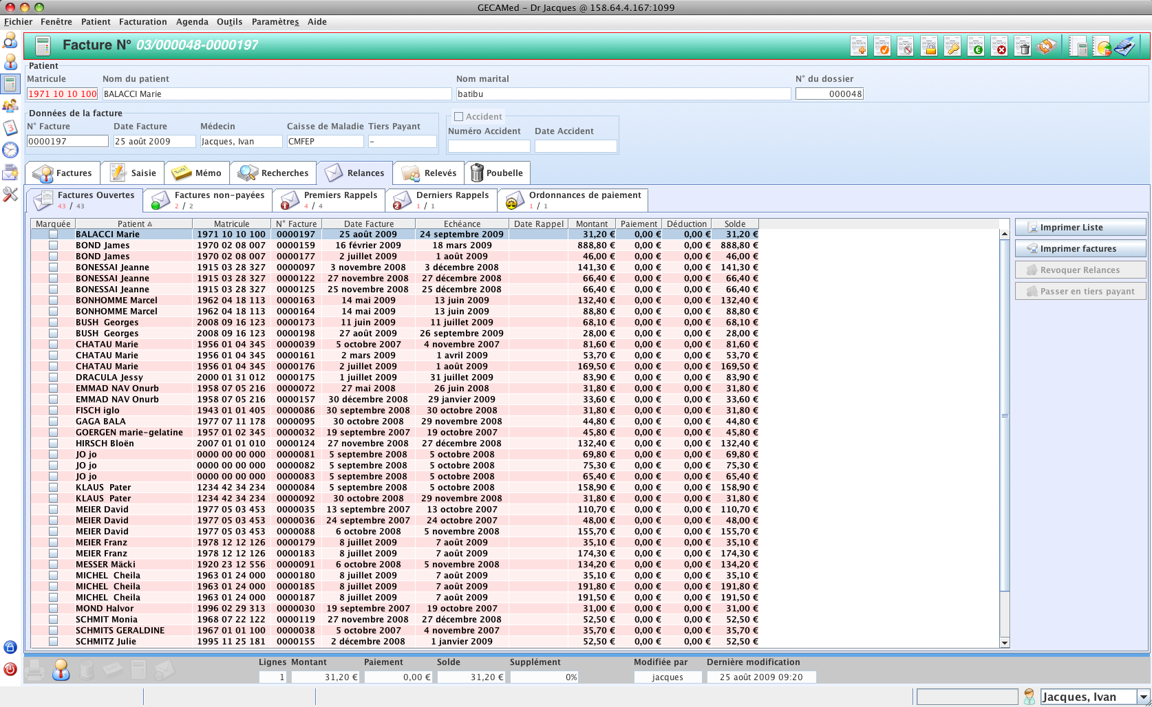Click the Imprimer factures button
1152x707 pixels.
click(x=1080, y=249)
